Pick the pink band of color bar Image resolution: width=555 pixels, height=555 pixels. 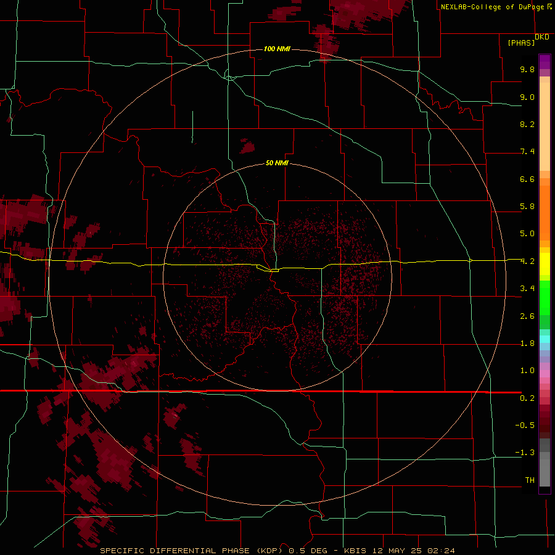pyautogui.click(x=545, y=374)
